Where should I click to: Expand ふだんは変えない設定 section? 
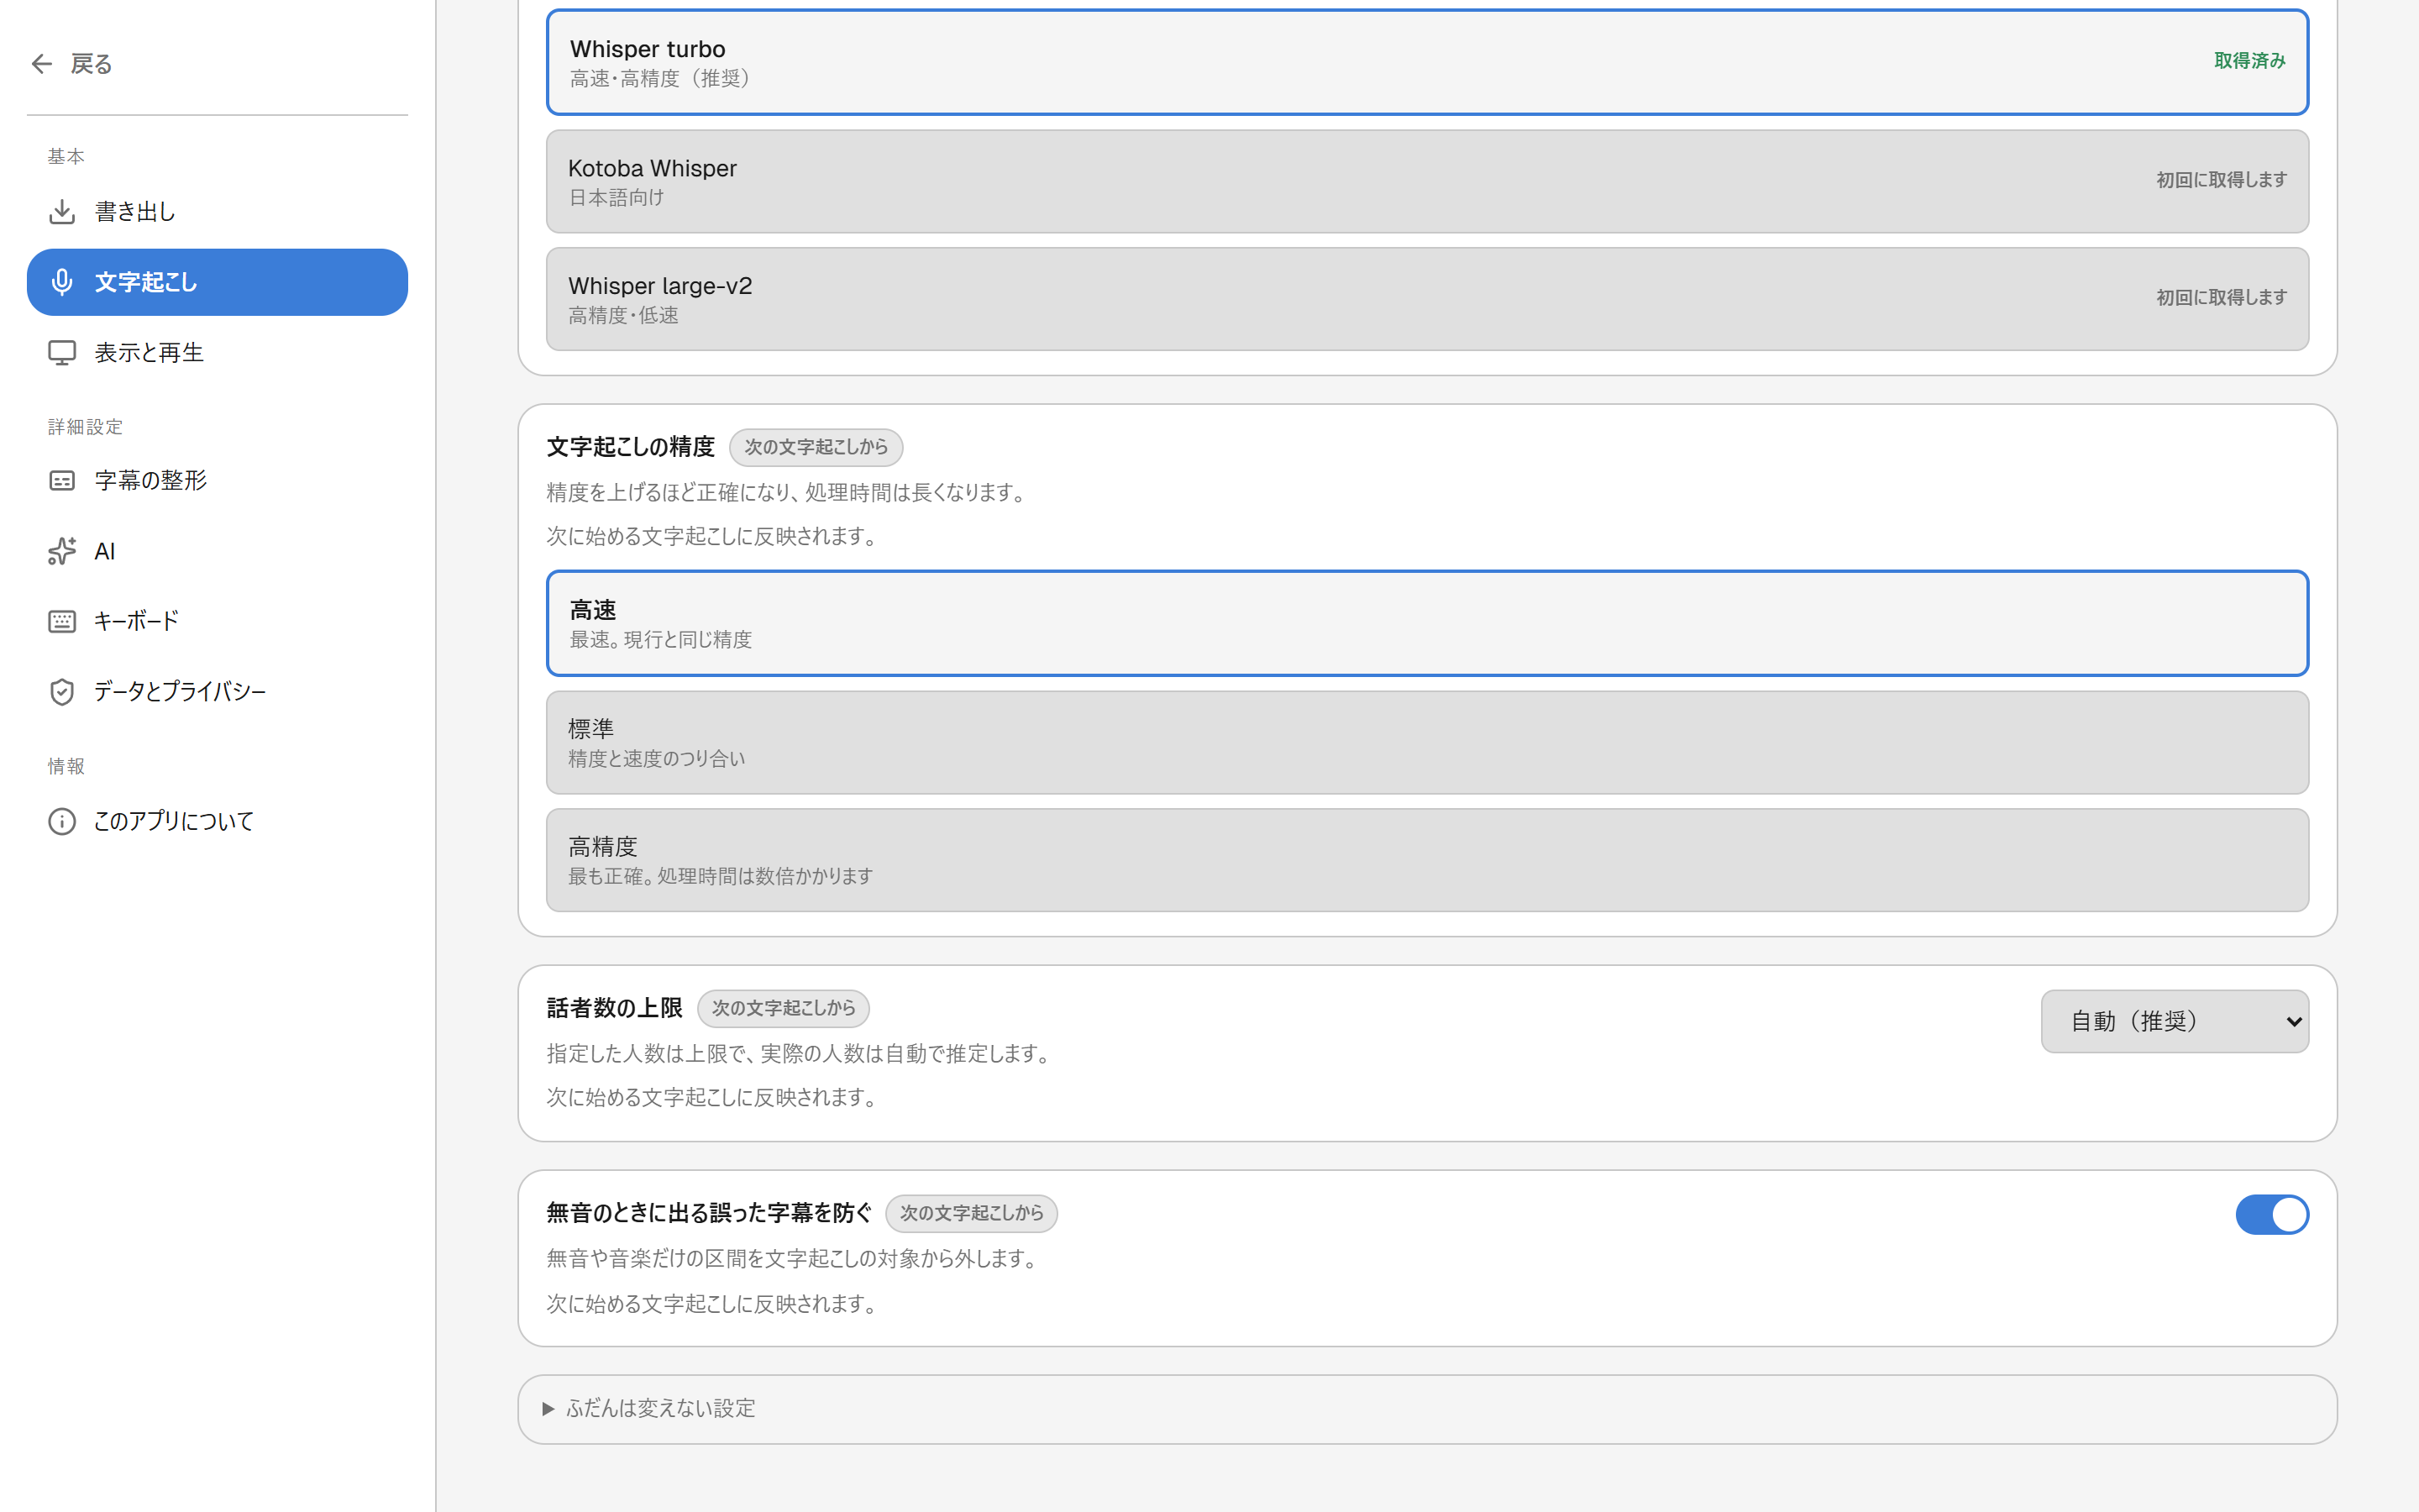coord(1426,1408)
